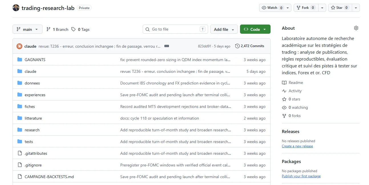
Task: Click the .gitattributes file icon
Action: (x=20, y=153)
